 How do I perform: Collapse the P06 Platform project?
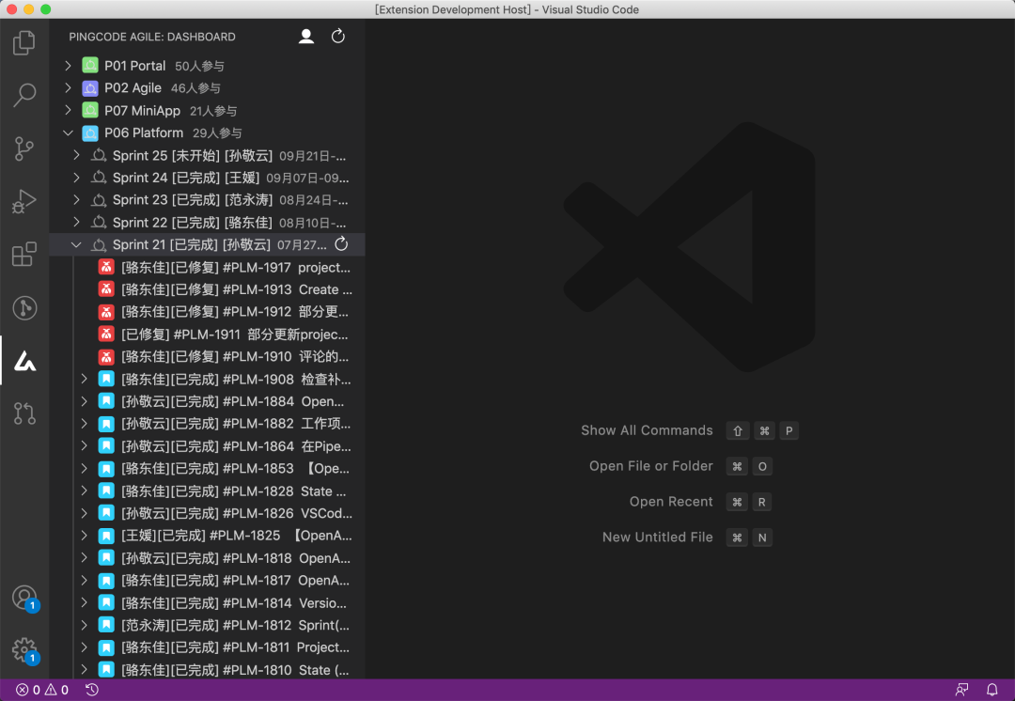click(x=67, y=132)
